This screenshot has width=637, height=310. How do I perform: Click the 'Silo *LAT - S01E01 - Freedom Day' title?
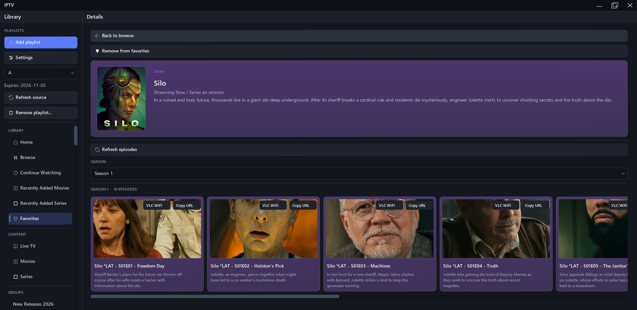click(x=130, y=266)
